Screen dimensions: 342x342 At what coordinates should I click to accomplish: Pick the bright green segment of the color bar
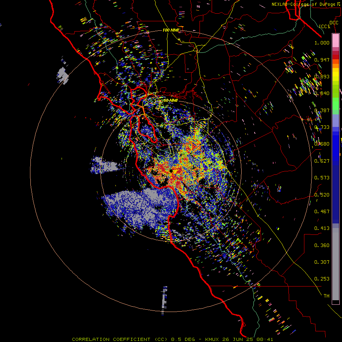pos(336,104)
